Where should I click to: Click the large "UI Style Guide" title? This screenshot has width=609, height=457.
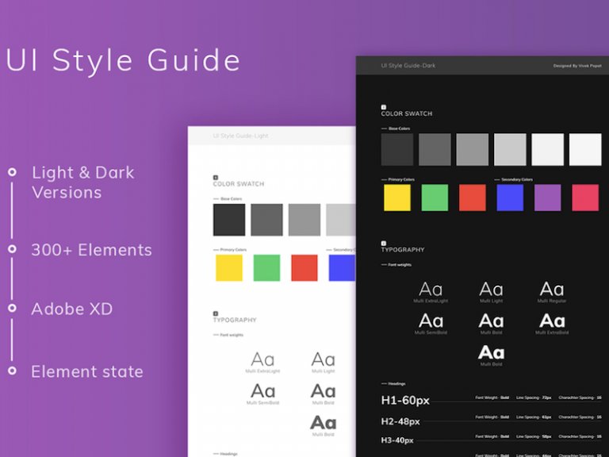(123, 60)
